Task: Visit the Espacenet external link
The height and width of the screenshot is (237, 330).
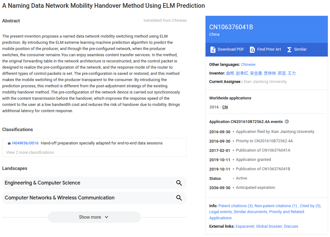Action: pyautogui.click(x=245, y=226)
